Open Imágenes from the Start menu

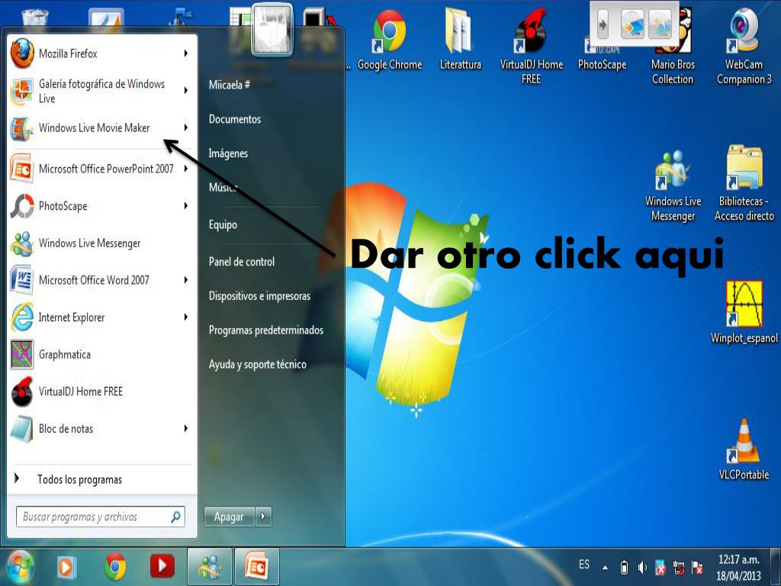pyautogui.click(x=228, y=153)
